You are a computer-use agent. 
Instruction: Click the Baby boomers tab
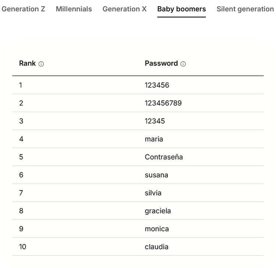pyautogui.click(x=181, y=9)
